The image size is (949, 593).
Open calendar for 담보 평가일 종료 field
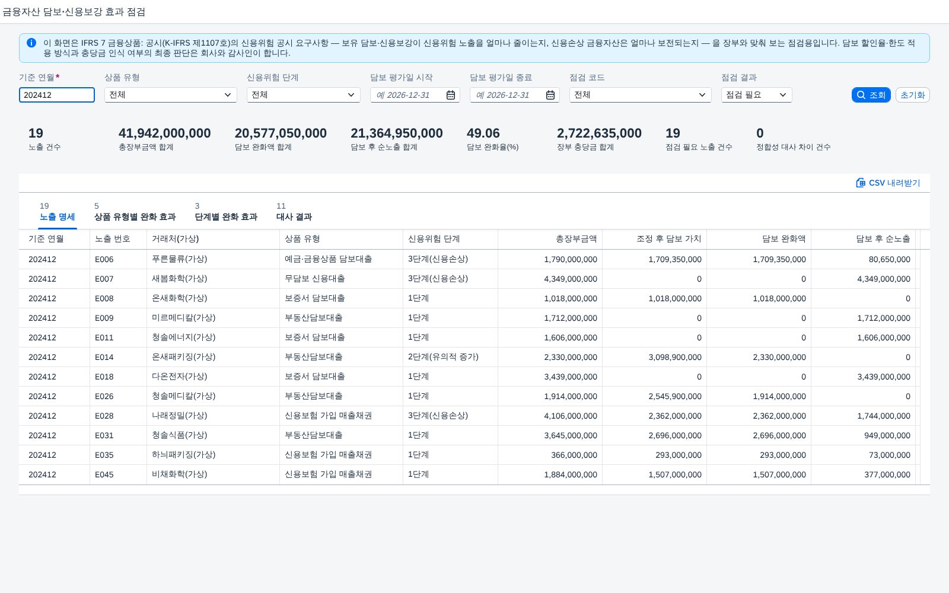(550, 95)
